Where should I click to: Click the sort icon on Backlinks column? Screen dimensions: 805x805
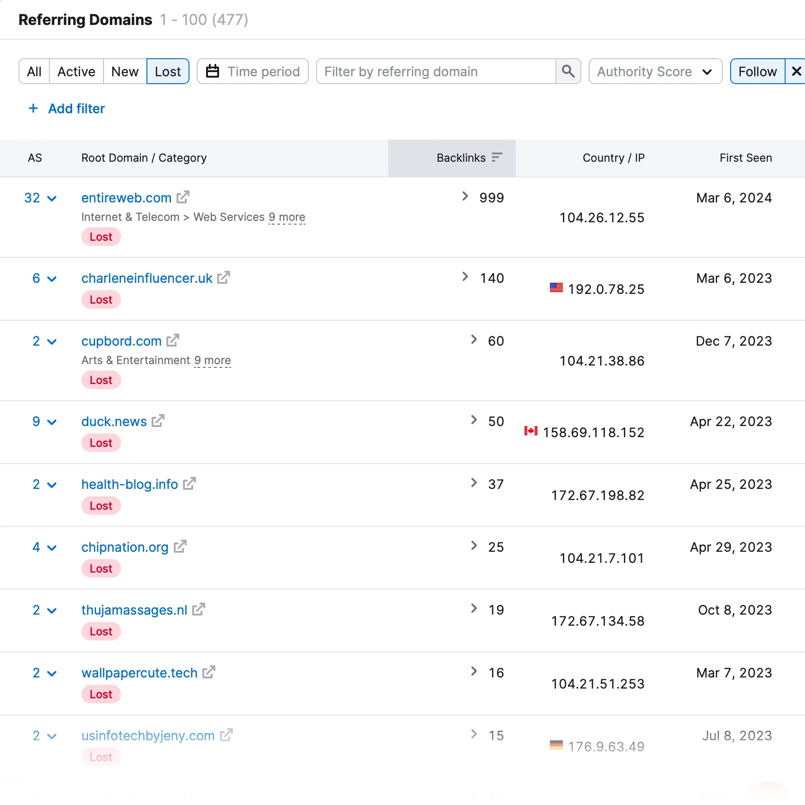pyautogui.click(x=497, y=157)
